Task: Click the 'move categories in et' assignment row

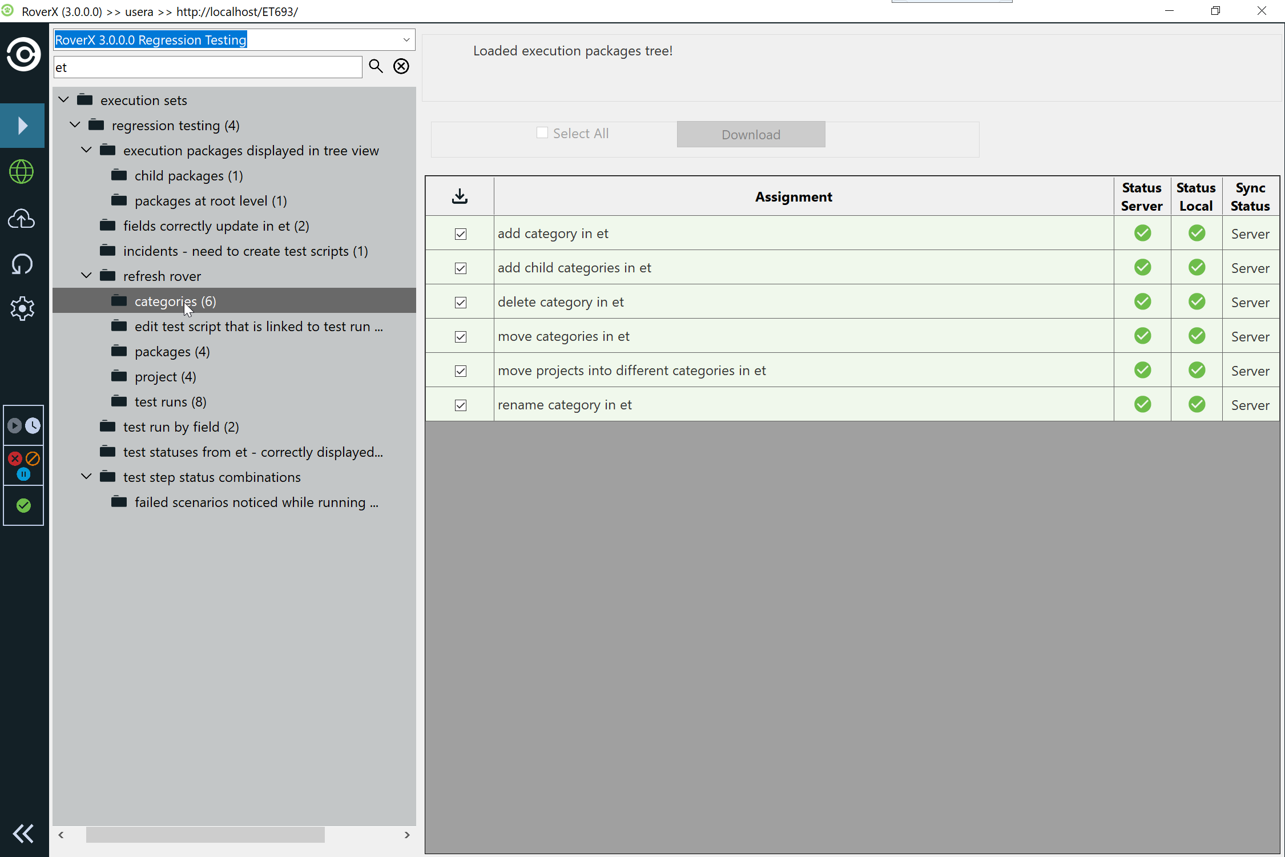Action: pyautogui.click(x=563, y=336)
